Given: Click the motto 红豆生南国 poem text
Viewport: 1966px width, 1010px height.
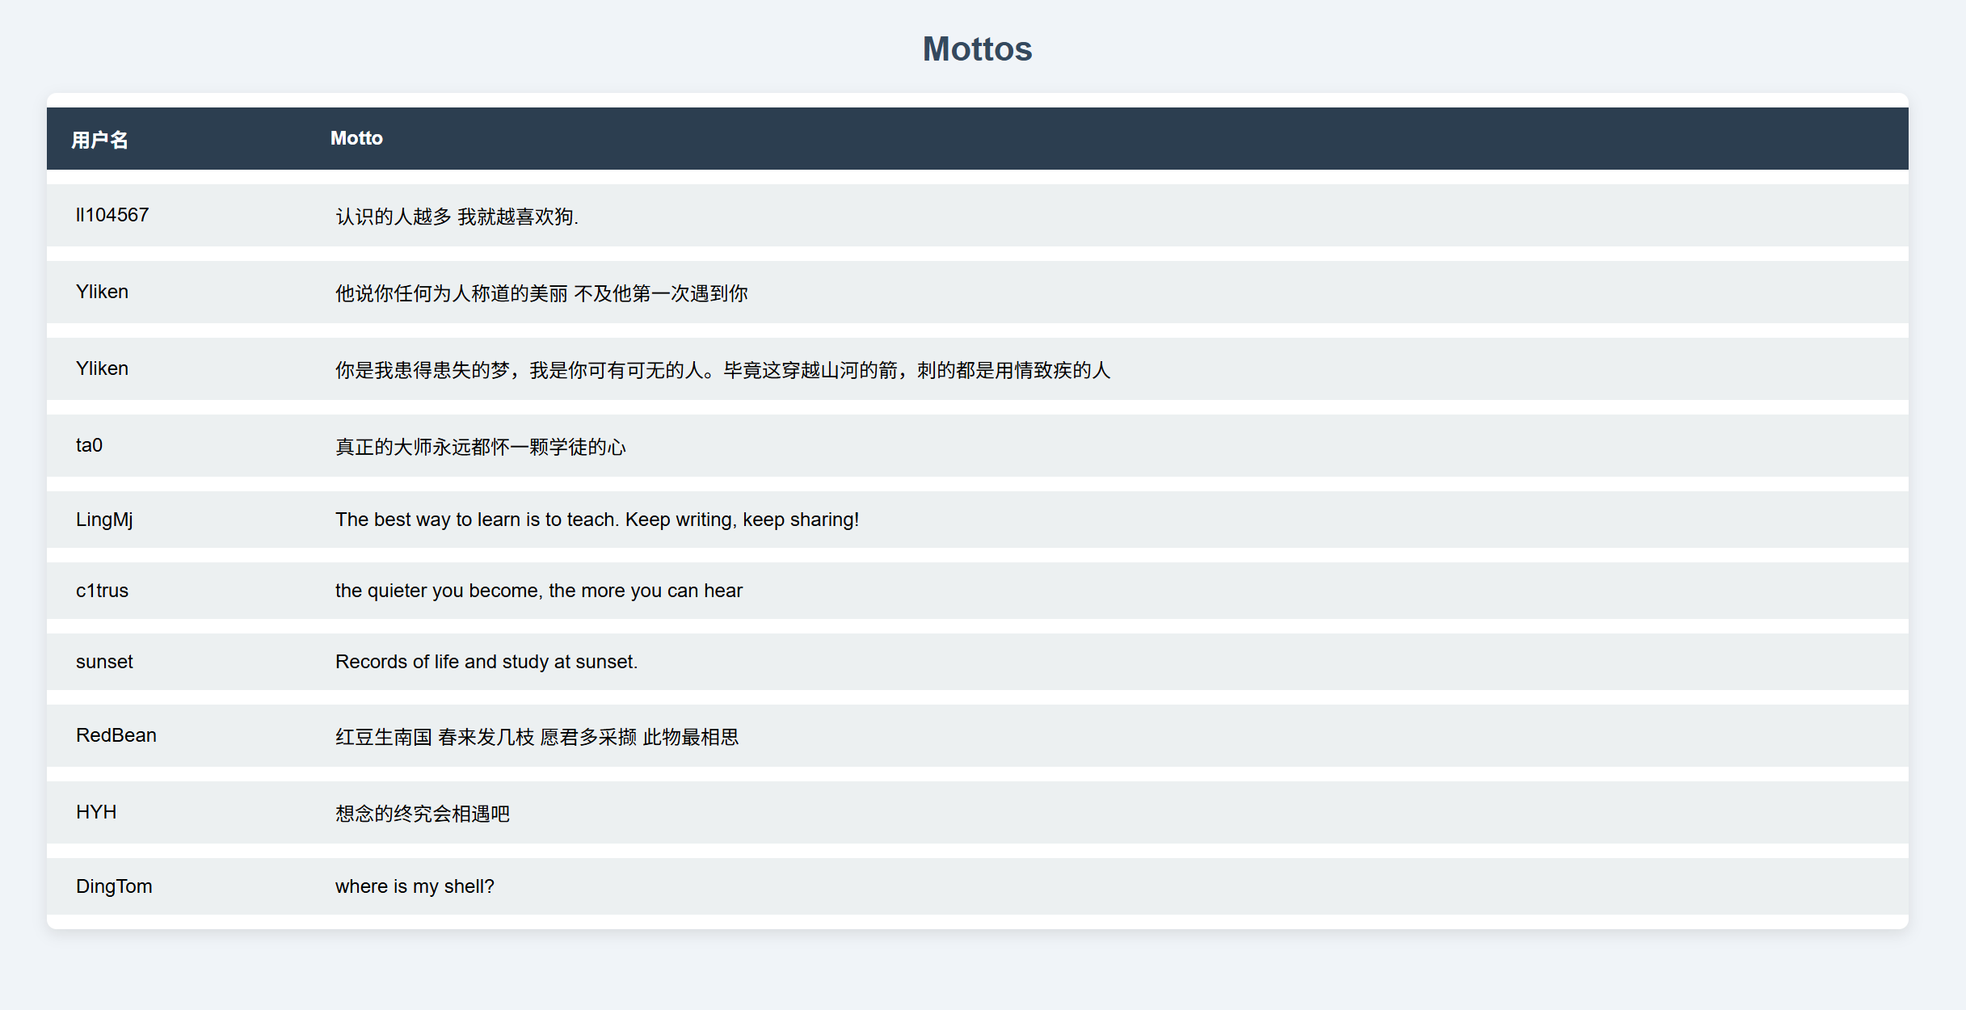Looking at the screenshot, I should [537, 737].
